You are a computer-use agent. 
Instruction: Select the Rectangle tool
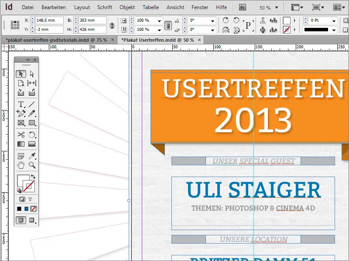coord(32,123)
